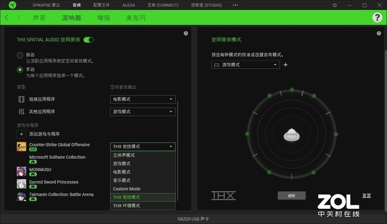Open the 游戏模式 preview dropdown
This screenshot has height=224, width=387.
pyautogui.click(x=246, y=65)
